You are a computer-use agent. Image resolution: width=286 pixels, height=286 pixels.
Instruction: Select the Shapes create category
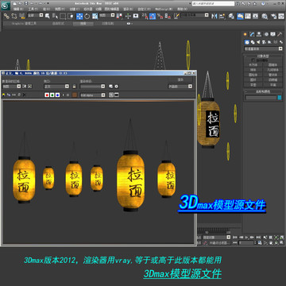(x=253, y=42)
